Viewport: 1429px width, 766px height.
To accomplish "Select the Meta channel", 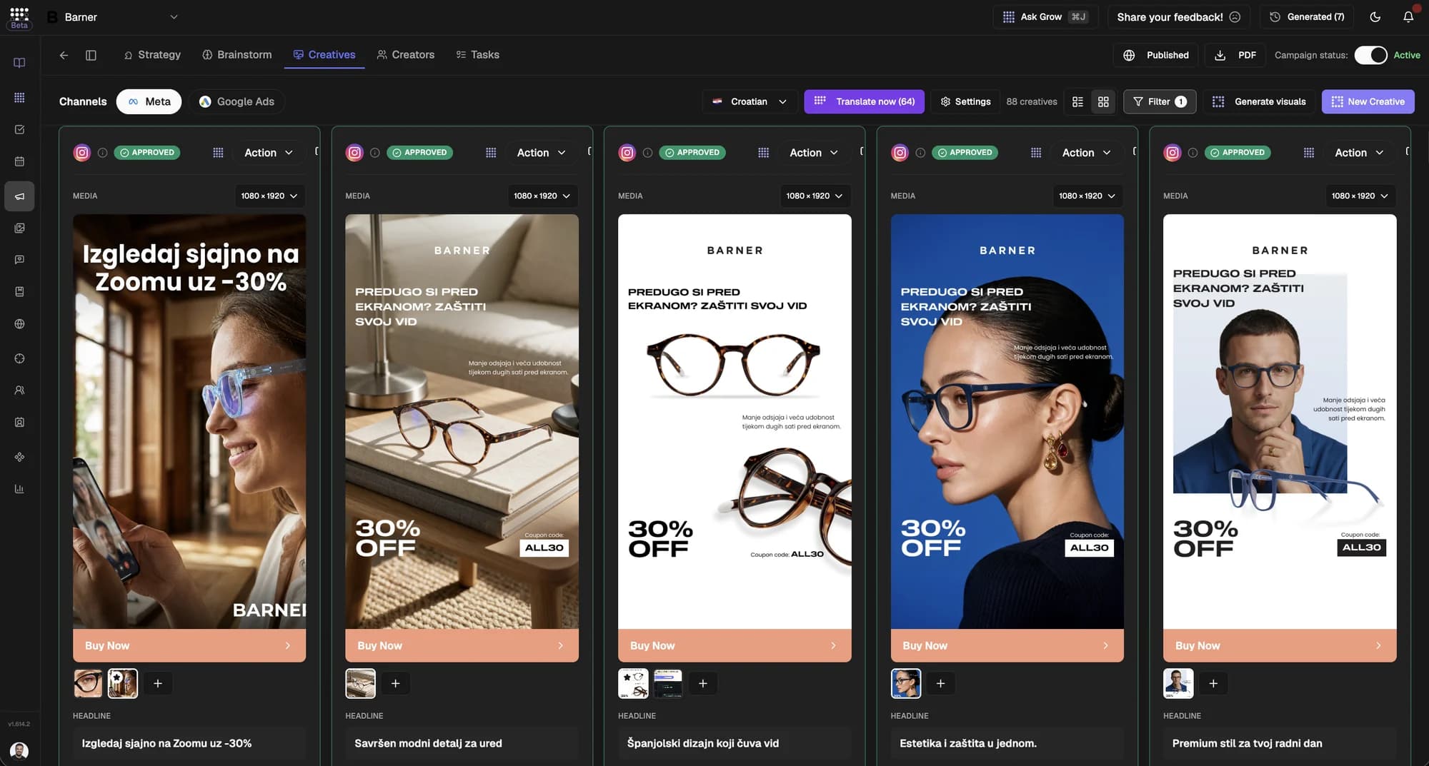I will click(x=149, y=101).
